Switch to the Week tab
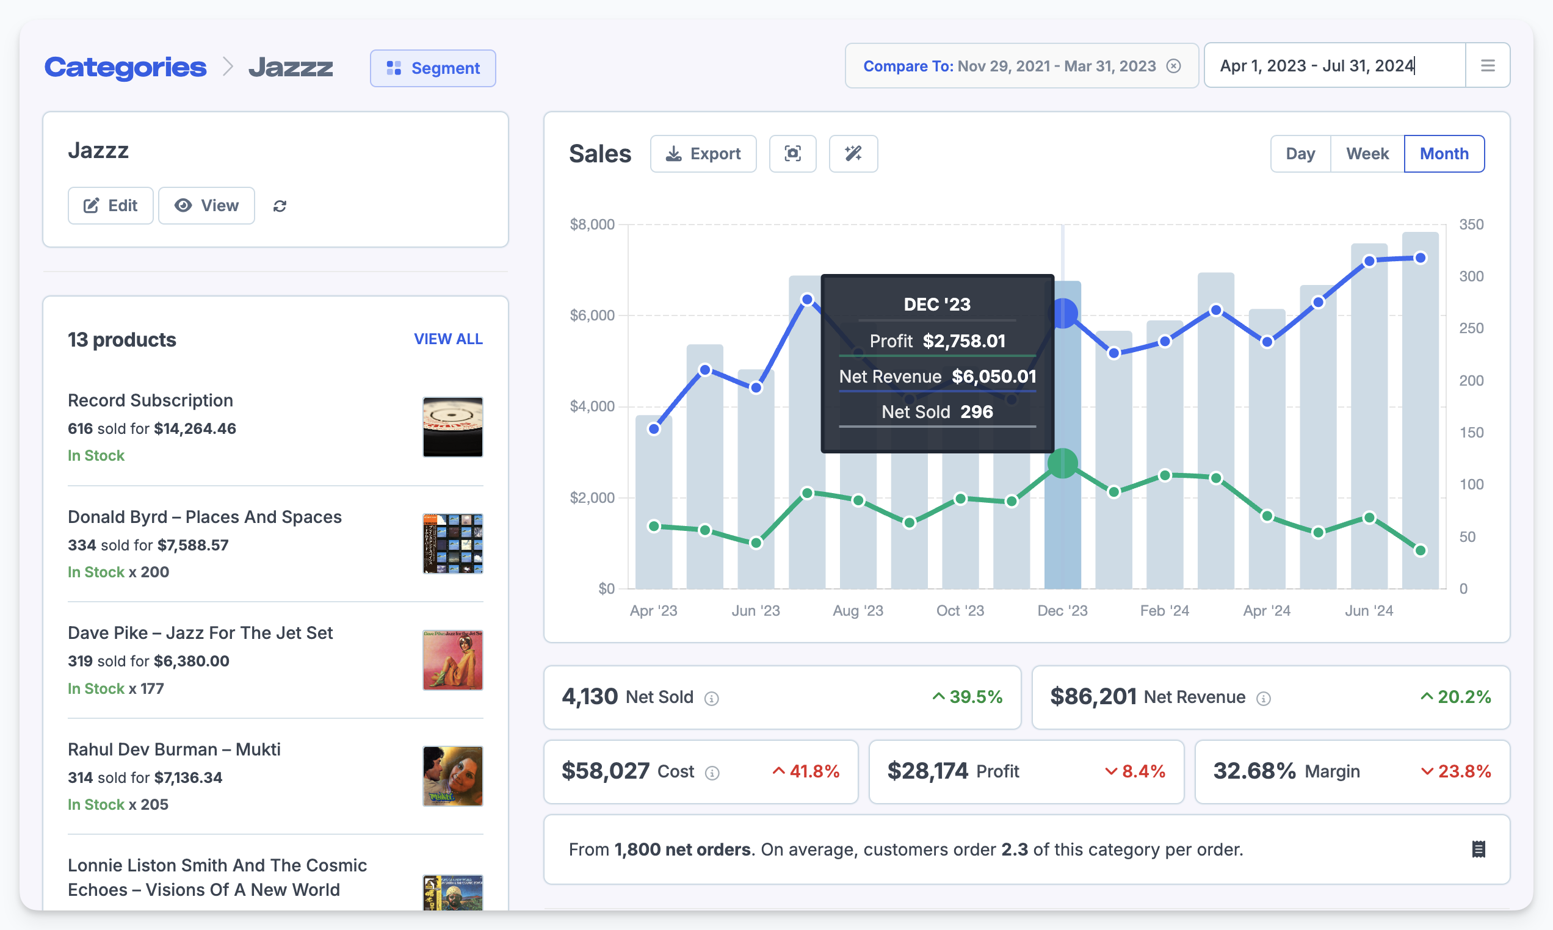The width and height of the screenshot is (1553, 930). coord(1367,154)
